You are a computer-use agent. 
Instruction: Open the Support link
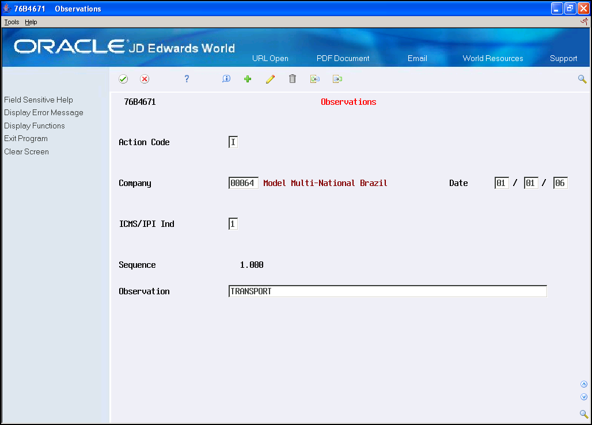click(x=563, y=58)
